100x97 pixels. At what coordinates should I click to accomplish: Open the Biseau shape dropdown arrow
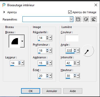[x=22, y=41]
